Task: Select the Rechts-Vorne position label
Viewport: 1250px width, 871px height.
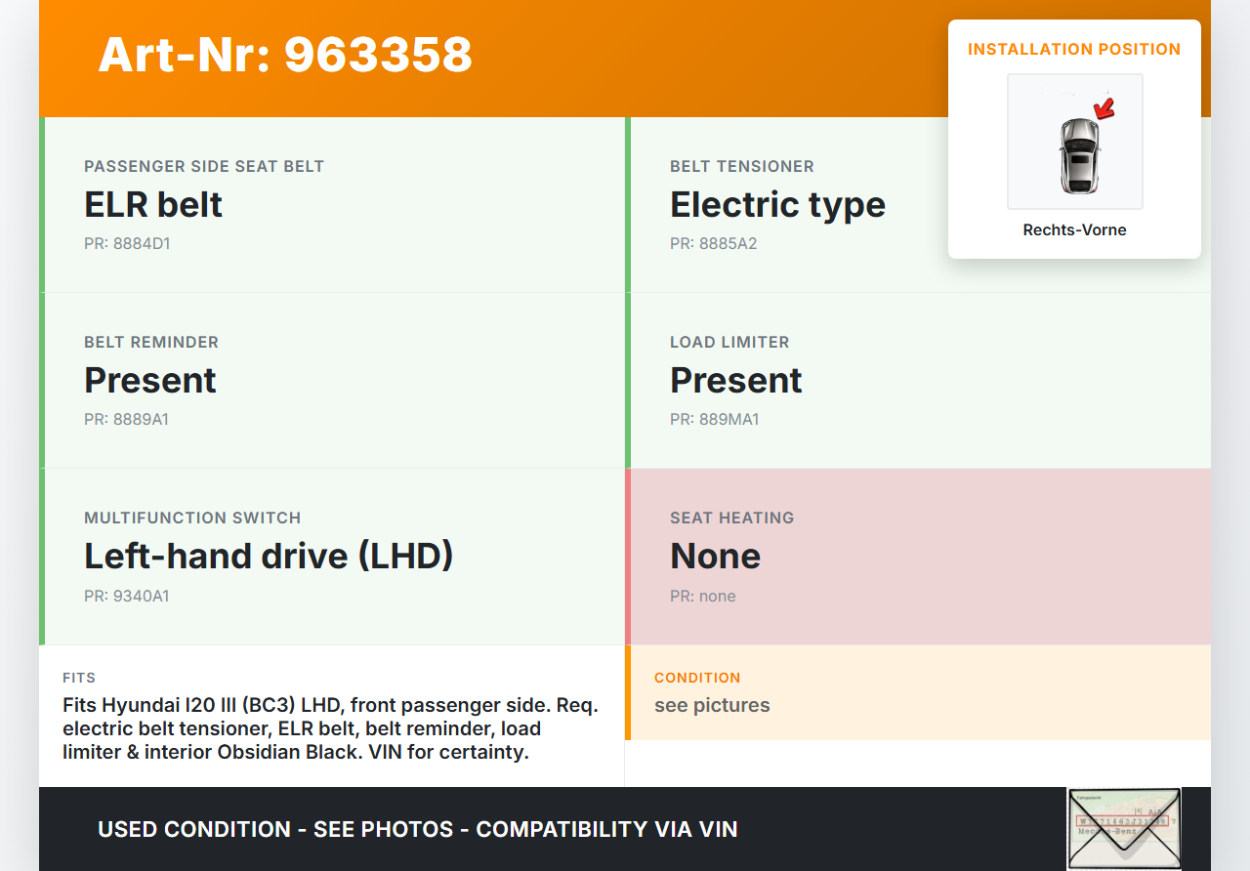Action: [x=1074, y=229]
